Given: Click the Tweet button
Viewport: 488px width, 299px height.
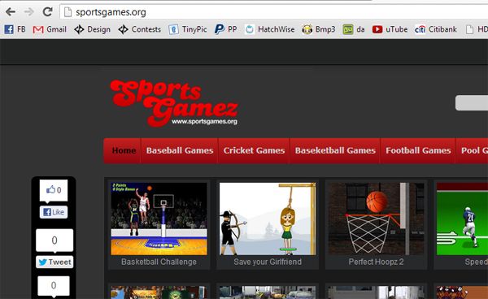Looking at the screenshot, I should coord(54,262).
